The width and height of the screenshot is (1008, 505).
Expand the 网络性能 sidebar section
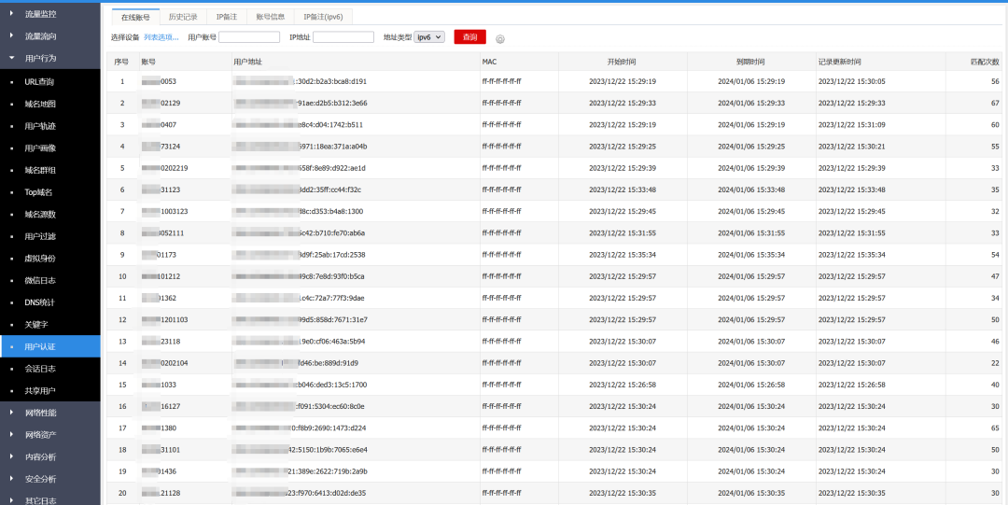click(50, 413)
